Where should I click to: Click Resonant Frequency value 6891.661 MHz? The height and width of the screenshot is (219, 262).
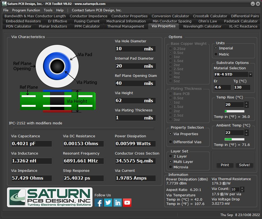(84, 161)
